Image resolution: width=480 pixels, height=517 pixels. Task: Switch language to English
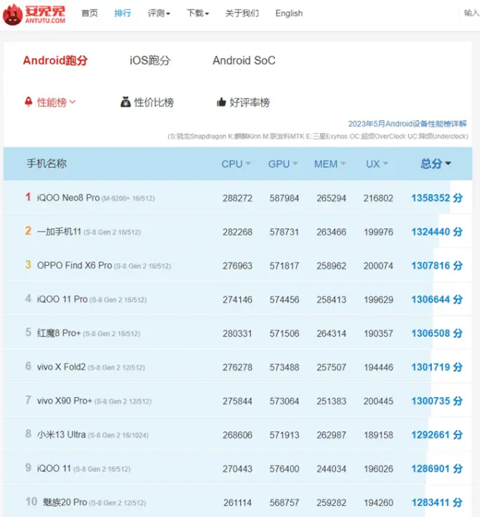(289, 13)
